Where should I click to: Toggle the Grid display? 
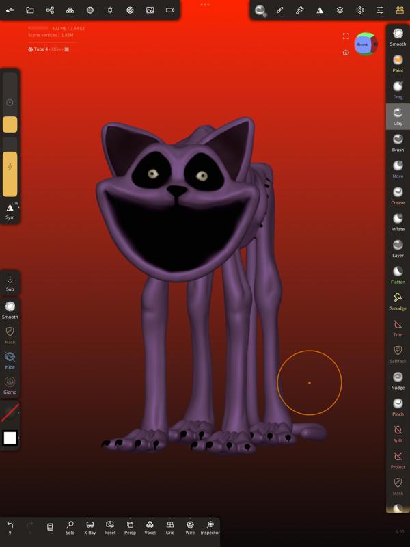pyautogui.click(x=170, y=528)
